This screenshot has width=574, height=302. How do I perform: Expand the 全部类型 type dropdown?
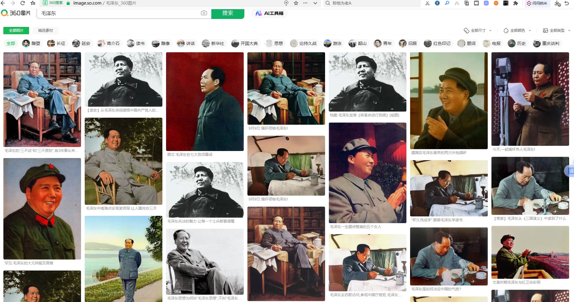click(x=557, y=31)
